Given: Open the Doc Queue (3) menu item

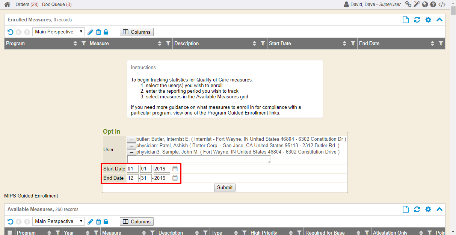Looking at the screenshot, I should pyautogui.click(x=57, y=5).
